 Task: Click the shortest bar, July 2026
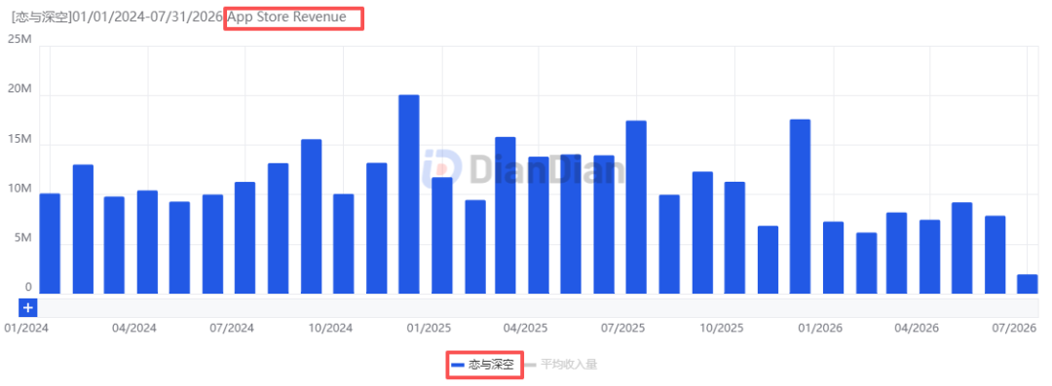click(x=1028, y=284)
